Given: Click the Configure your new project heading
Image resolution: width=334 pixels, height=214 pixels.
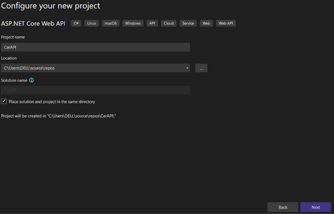Looking at the screenshot, I should coord(51,6).
